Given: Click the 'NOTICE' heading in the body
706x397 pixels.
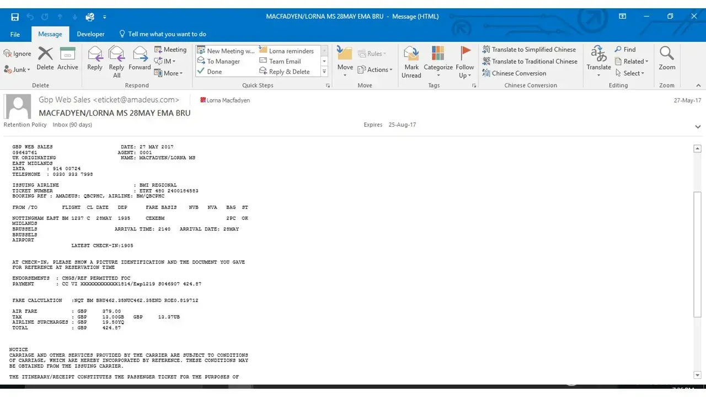Looking at the screenshot, I should pos(19,350).
